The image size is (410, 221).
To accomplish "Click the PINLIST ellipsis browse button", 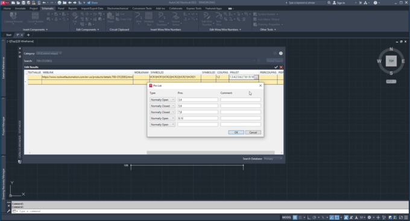I will pos(256,77).
